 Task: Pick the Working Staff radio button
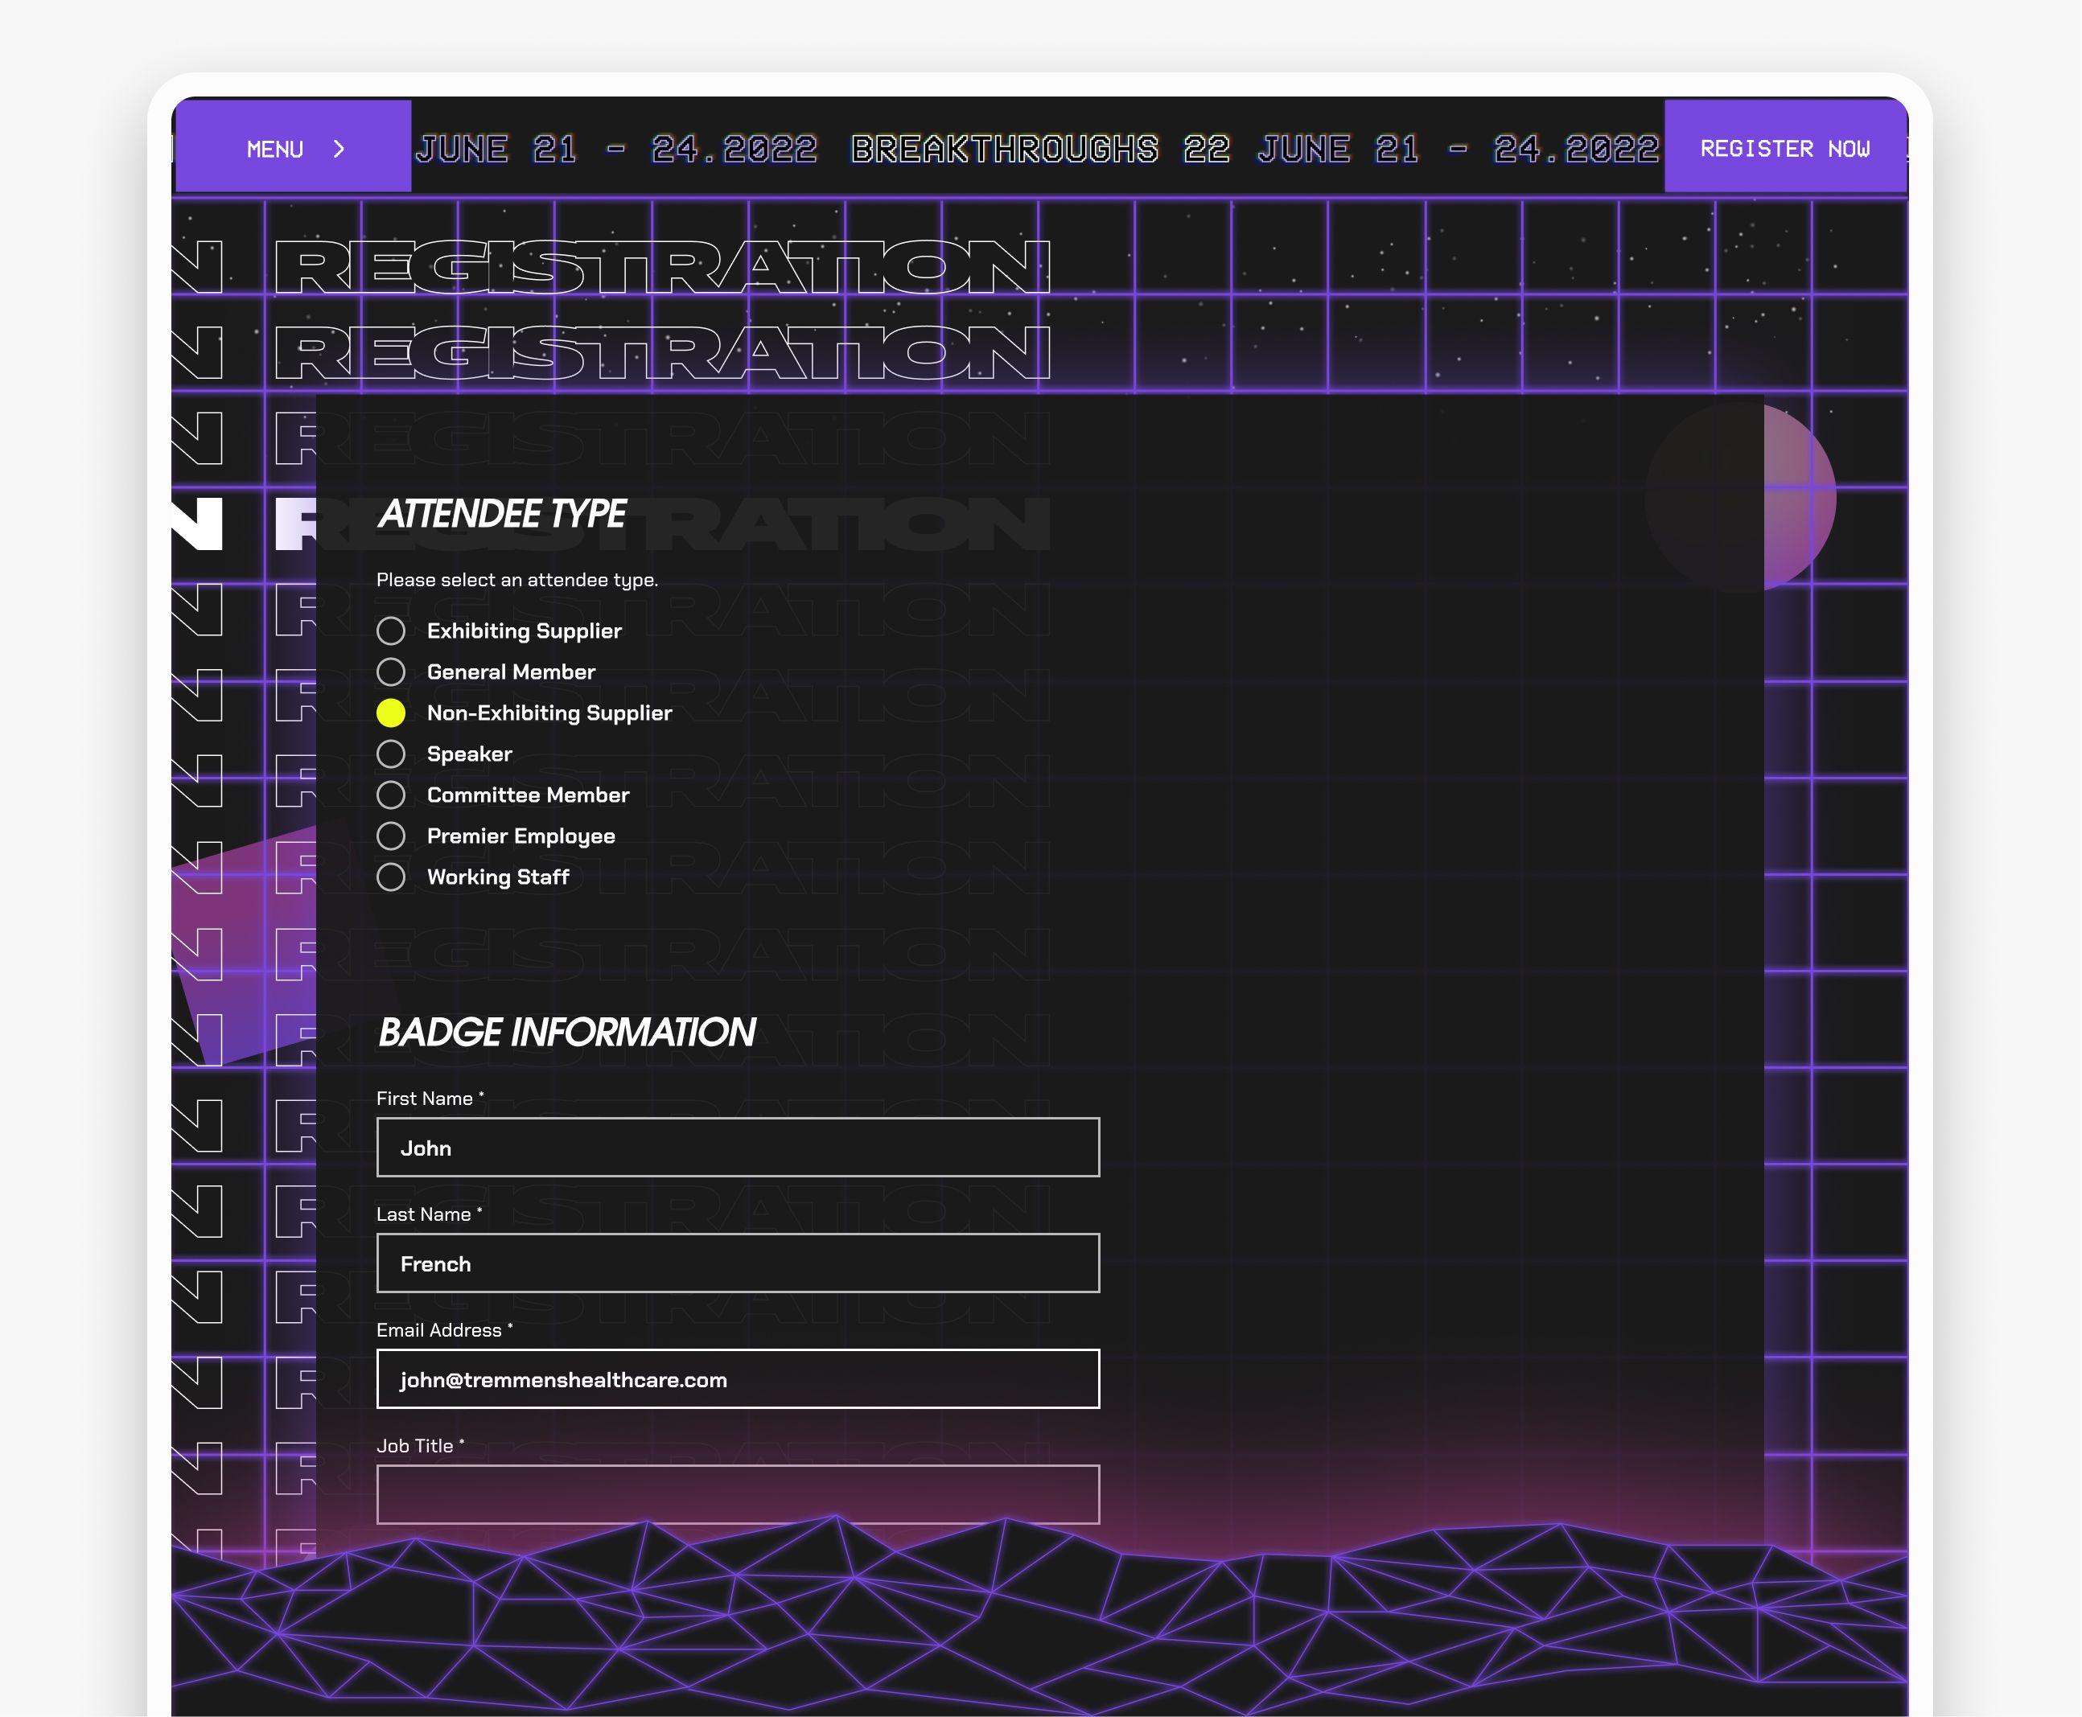pos(391,877)
